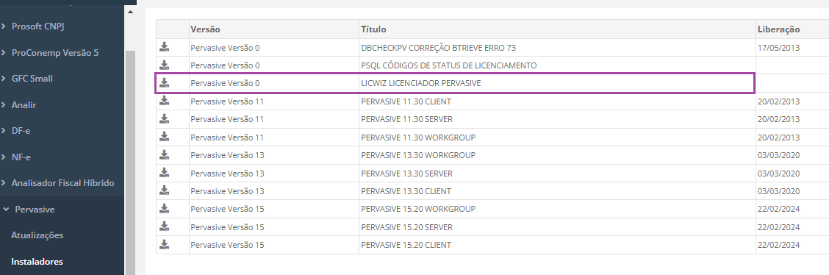Download PSQL CÓDIGOS DE STATUS DE LICENCIAMENTO
Screen dimensions: 829x275
tap(165, 65)
